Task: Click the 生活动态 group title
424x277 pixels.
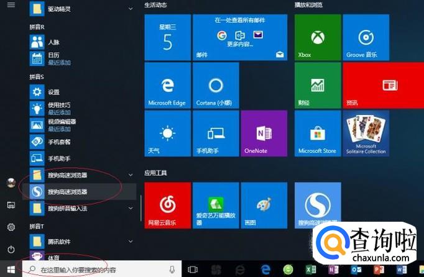Action: pyautogui.click(x=155, y=5)
